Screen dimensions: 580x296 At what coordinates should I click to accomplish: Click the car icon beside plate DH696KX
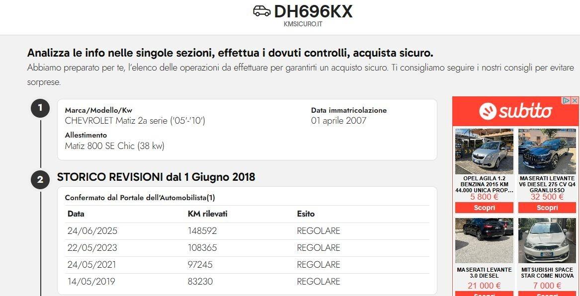tap(261, 11)
